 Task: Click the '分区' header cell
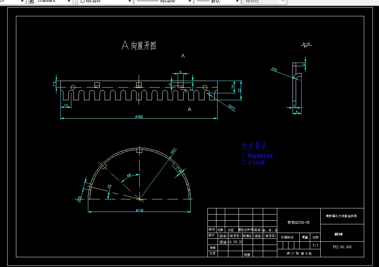click(231, 230)
